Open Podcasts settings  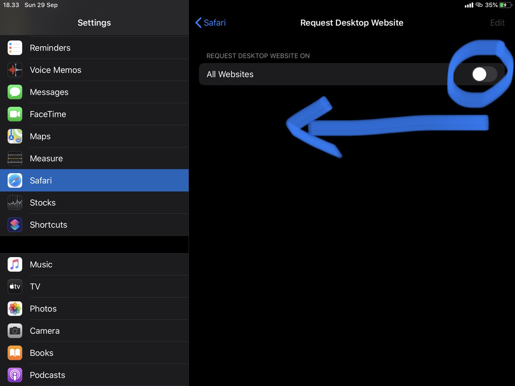(94, 375)
